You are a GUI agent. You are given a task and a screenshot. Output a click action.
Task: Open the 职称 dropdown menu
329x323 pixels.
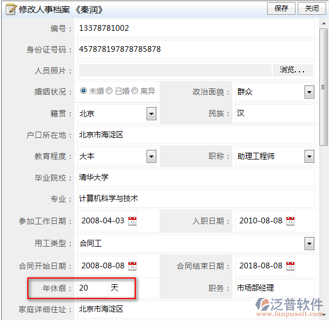click(x=309, y=156)
